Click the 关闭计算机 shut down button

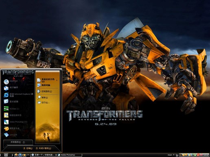44,148
